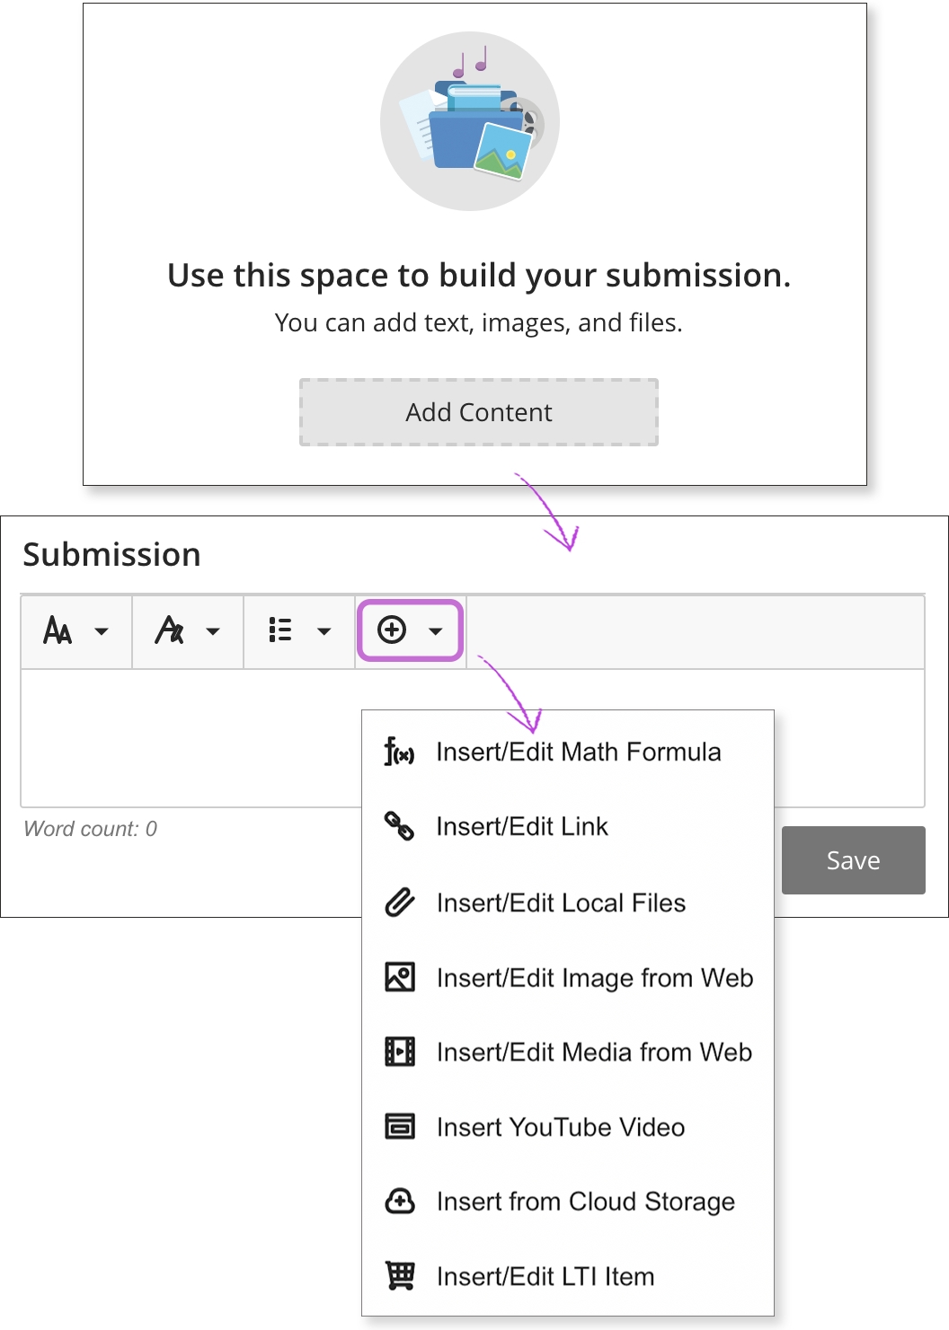Expand the text size dropdown arrow
This screenshot has width=949, height=1330.
pyautogui.click(x=102, y=631)
